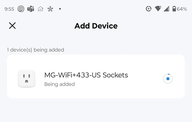Screen dimensions: 192x122
Task: Tap the Add Device page title
Action: [x=96, y=26]
